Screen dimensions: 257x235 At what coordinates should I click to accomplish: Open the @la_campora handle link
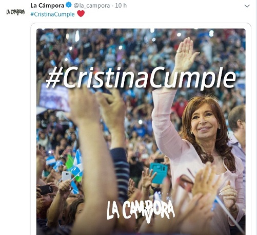pos(92,6)
